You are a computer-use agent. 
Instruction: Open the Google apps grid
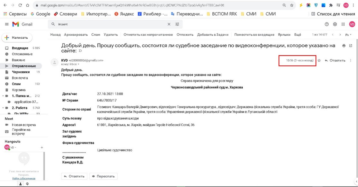pos(343,24)
